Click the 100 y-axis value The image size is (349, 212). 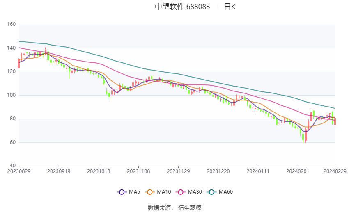pos(11,95)
